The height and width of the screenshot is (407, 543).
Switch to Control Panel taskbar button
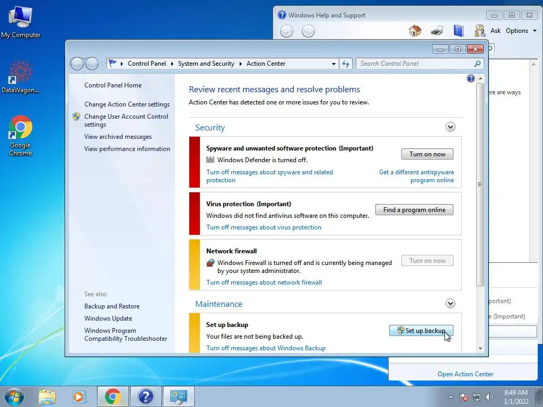178,396
